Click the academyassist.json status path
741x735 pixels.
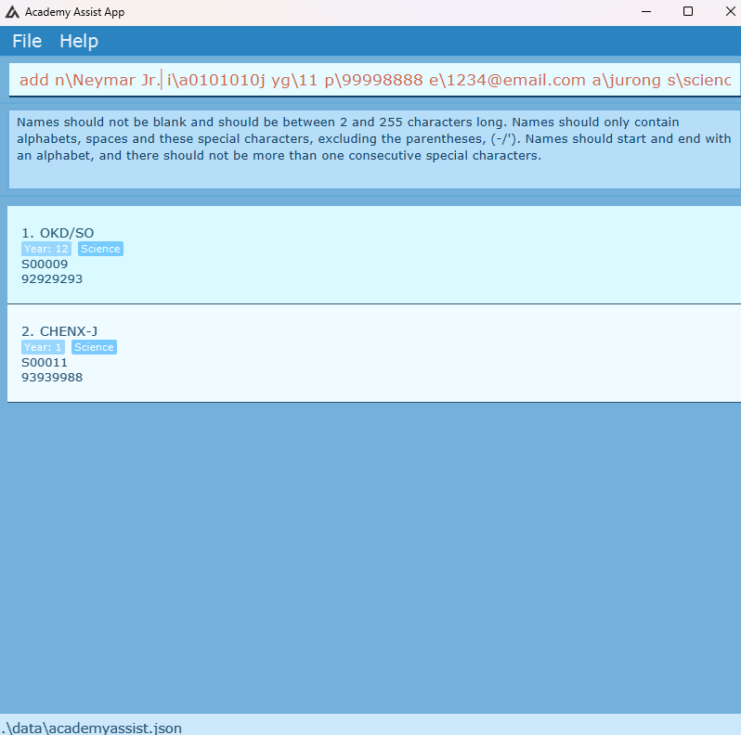[x=91, y=728]
